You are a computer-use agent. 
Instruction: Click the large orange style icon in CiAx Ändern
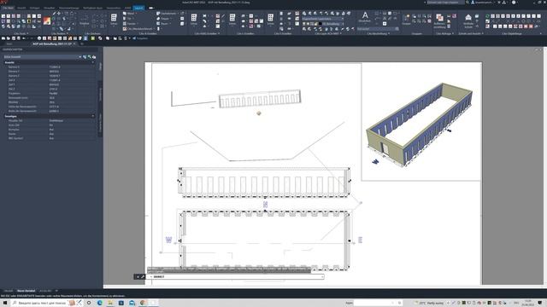tap(47, 20)
